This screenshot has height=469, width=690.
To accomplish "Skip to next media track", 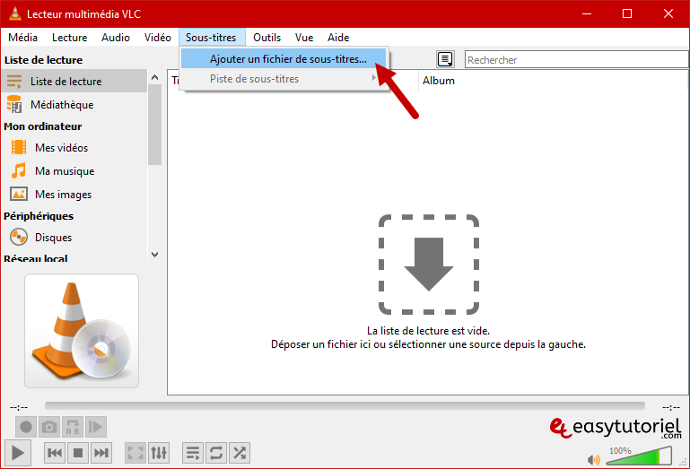I will (x=101, y=453).
